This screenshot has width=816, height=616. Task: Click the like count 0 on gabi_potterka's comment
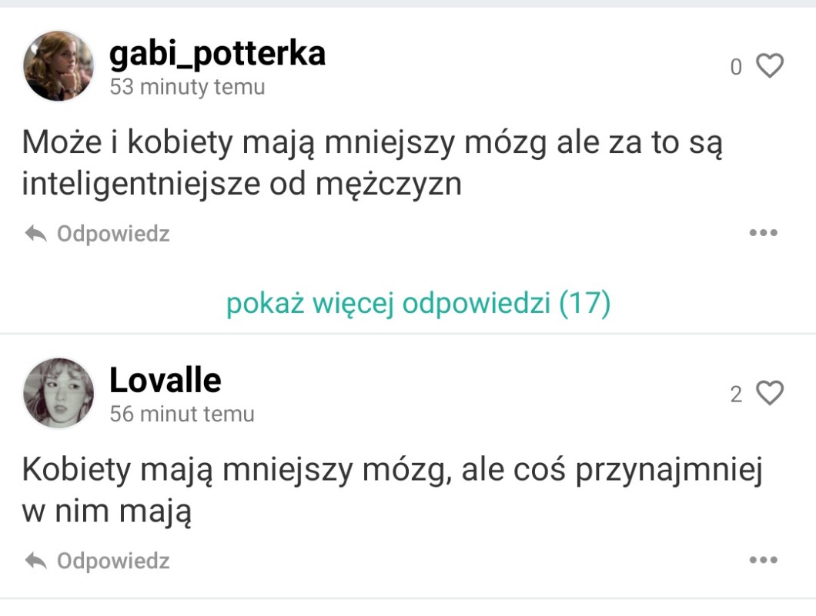point(736,68)
